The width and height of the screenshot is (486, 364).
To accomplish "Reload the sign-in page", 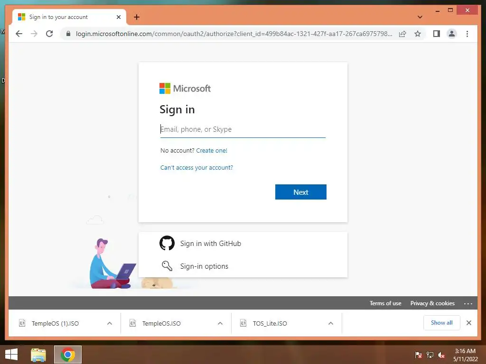I will (49, 34).
